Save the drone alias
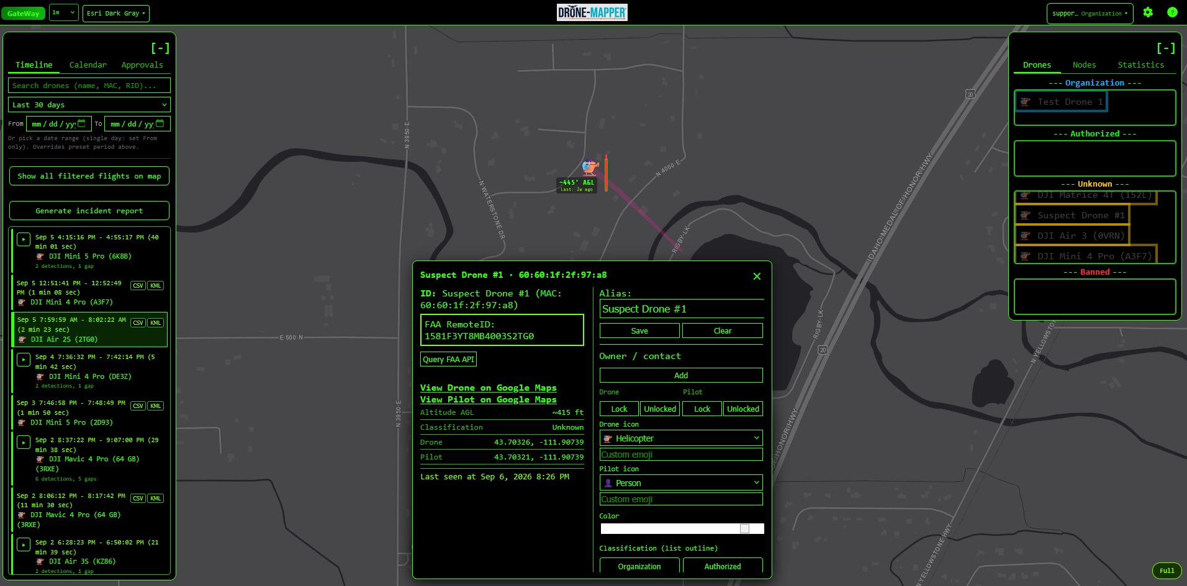Screen dimensions: 1187x586 pos(639,331)
